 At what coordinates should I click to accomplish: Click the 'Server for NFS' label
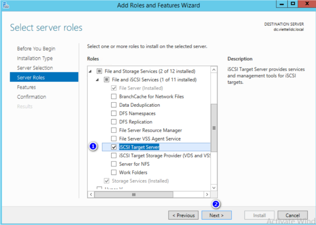pyautogui.click(x=134, y=164)
